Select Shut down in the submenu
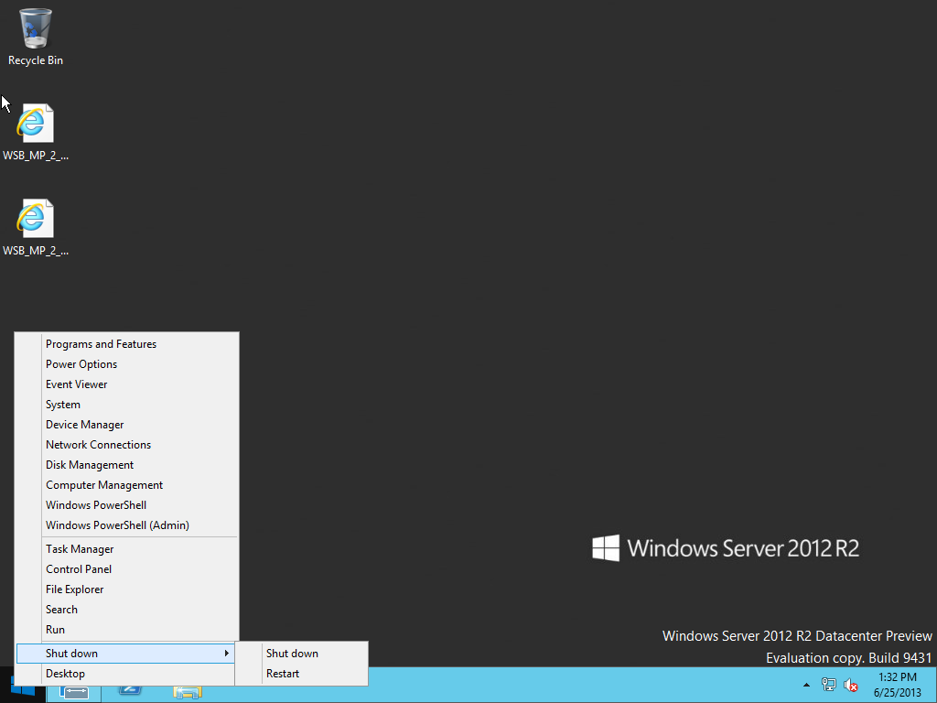The width and height of the screenshot is (937, 703). (302, 654)
